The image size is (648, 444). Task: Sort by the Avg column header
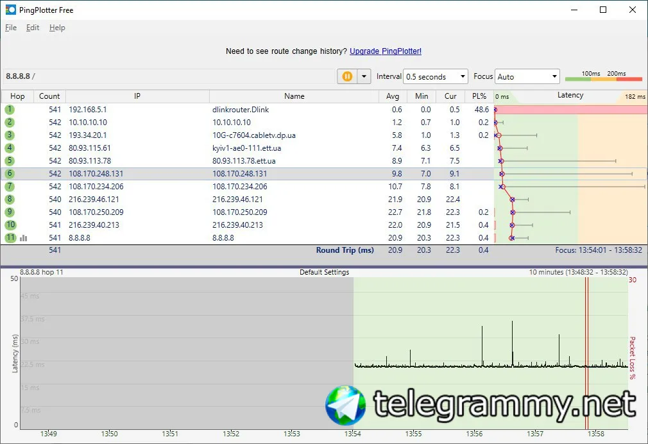click(x=393, y=96)
